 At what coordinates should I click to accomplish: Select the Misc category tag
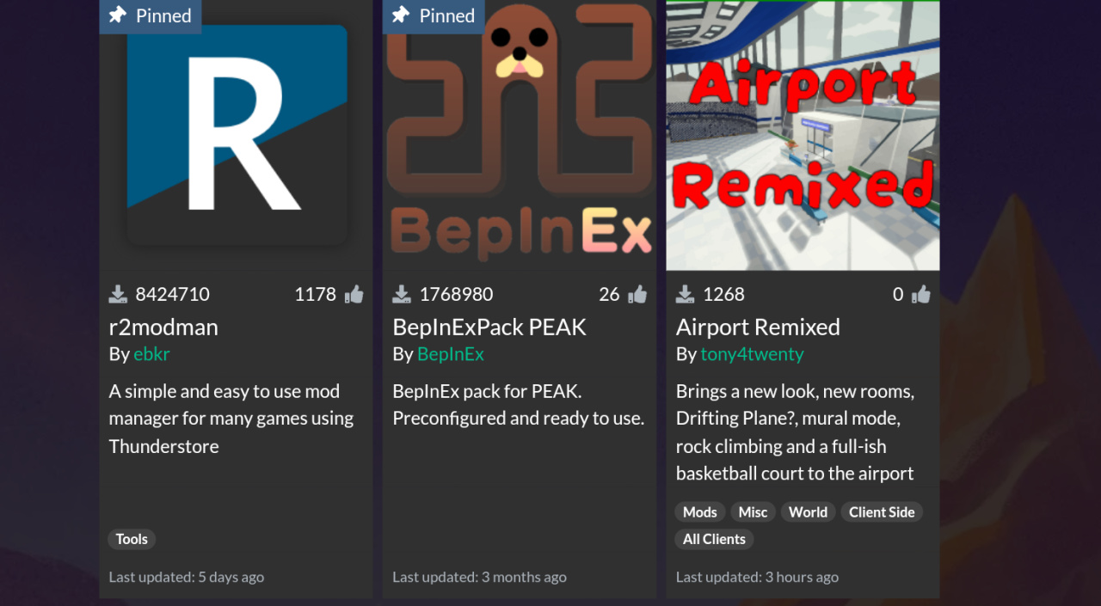click(x=753, y=511)
